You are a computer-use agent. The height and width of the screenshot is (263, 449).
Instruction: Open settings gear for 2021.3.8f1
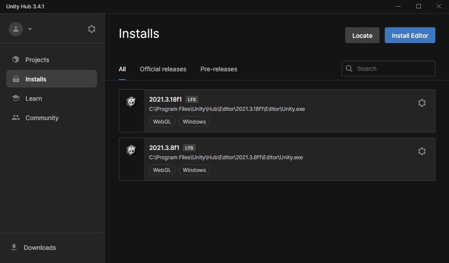pyautogui.click(x=421, y=151)
